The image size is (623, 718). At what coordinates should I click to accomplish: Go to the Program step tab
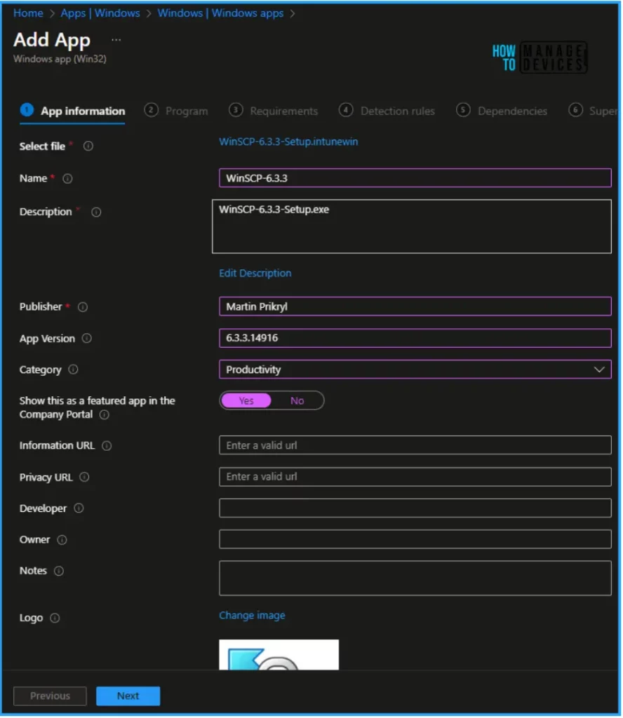(176, 111)
